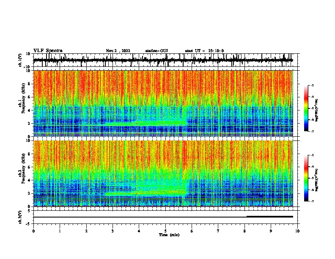Click the ch.1 spectrogram color bar
This screenshot has height=259, width=335.
306,108
